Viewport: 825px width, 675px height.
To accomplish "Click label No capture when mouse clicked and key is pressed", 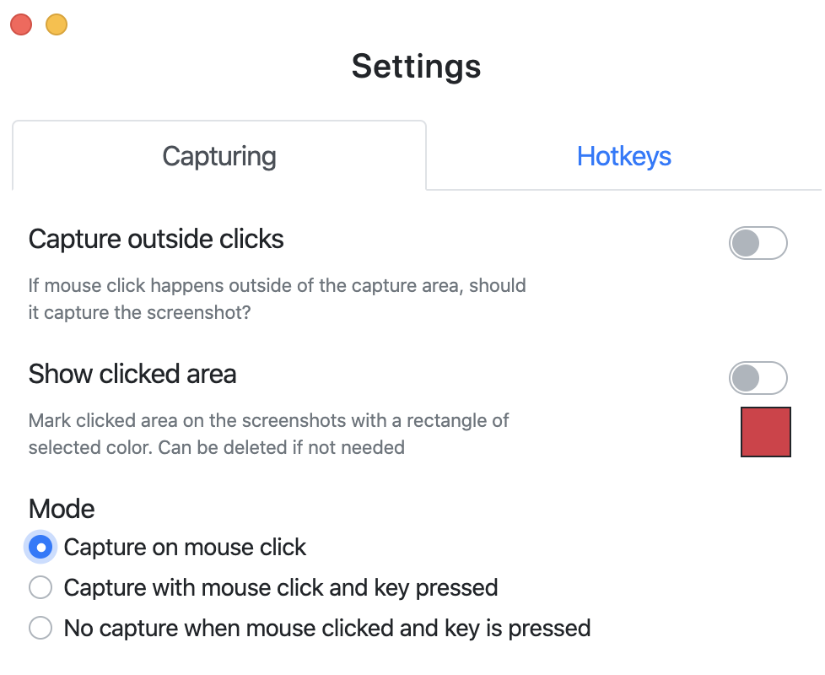I will pyautogui.click(x=327, y=629).
